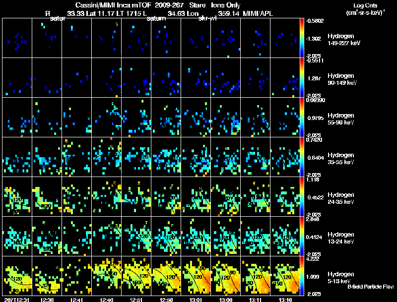397x302 pixels.
Task: Click the '1.118' color scale maximum
Action: (x=313, y=180)
